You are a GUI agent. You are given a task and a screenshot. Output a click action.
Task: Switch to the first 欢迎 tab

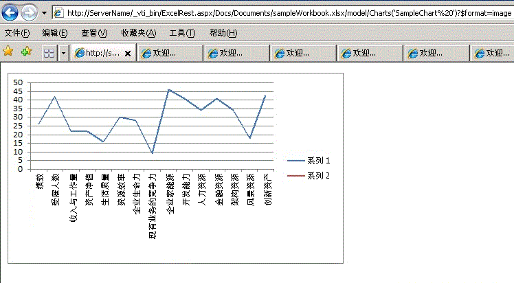point(170,53)
